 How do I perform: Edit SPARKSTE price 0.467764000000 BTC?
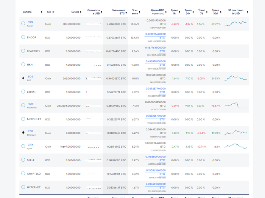[x=156, y=49]
